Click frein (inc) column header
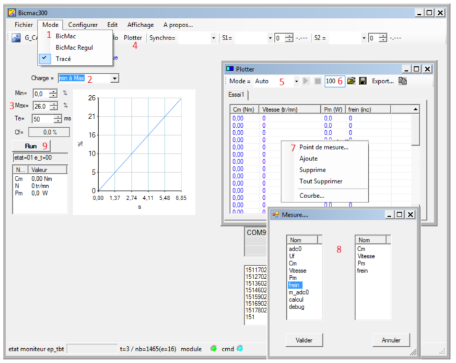 pos(368,109)
